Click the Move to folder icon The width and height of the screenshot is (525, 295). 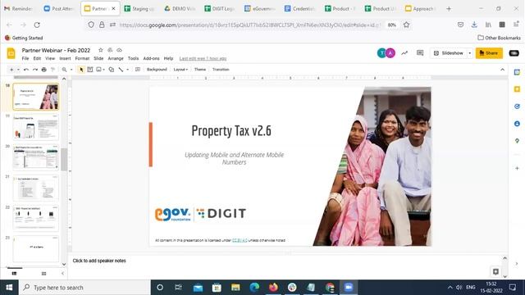110,50
